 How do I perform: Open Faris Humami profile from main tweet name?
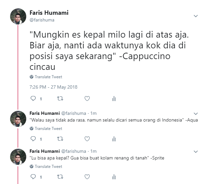pyautogui.click(x=49, y=13)
